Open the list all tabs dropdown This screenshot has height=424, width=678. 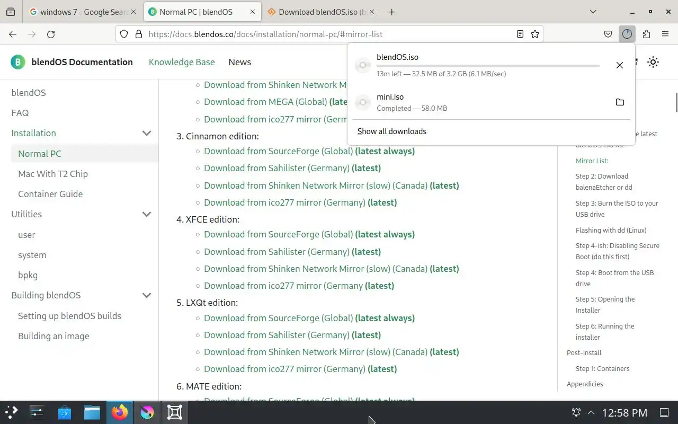[593, 12]
